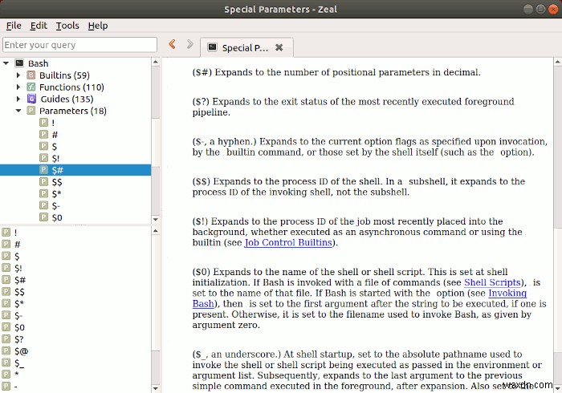This screenshot has width=562, height=393.
Task: Maximize the Zeal window
Action: [x=541, y=10]
